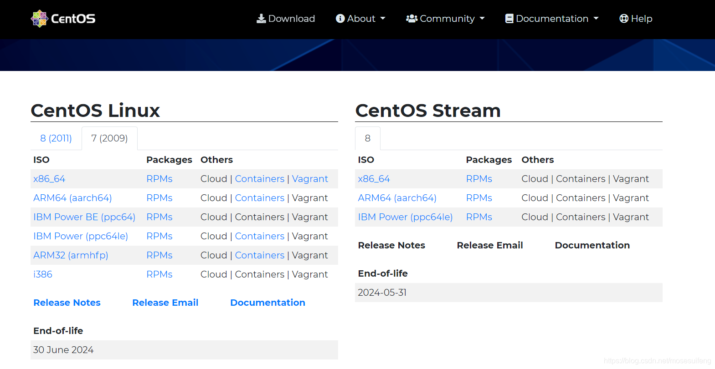Open RPMs in the i386 row
The height and width of the screenshot is (369, 715).
[159, 274]
